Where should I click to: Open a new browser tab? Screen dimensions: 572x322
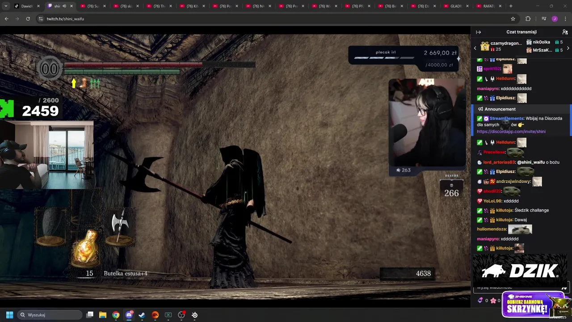coord(511,6)
